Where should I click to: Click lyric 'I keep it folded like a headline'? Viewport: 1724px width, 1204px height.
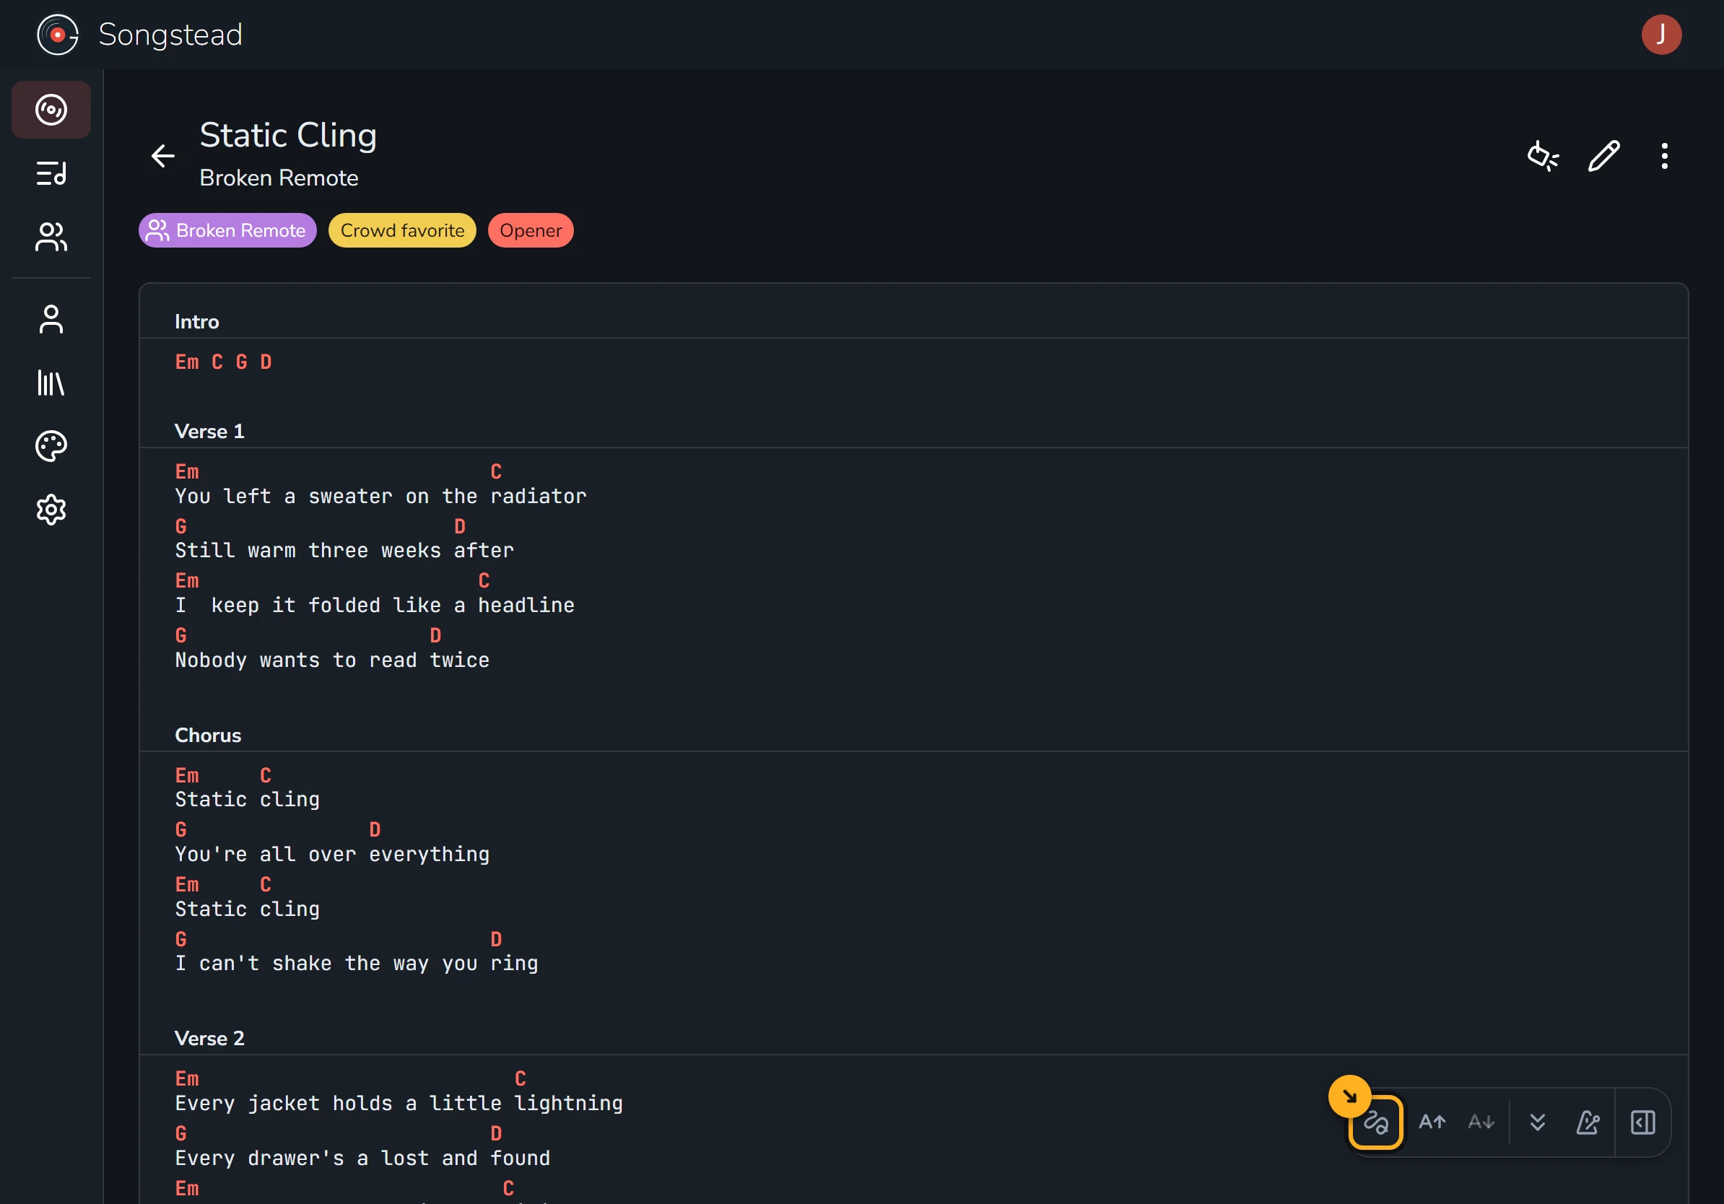pyautogui.click(x=375, y=605)
